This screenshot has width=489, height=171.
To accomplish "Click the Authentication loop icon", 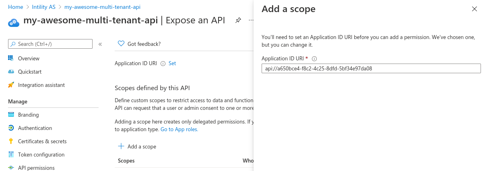I will coord(11,128).
